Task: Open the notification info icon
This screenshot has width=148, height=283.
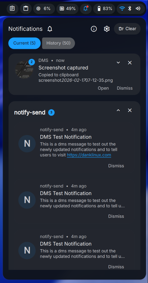Action: tap(94, 29)
